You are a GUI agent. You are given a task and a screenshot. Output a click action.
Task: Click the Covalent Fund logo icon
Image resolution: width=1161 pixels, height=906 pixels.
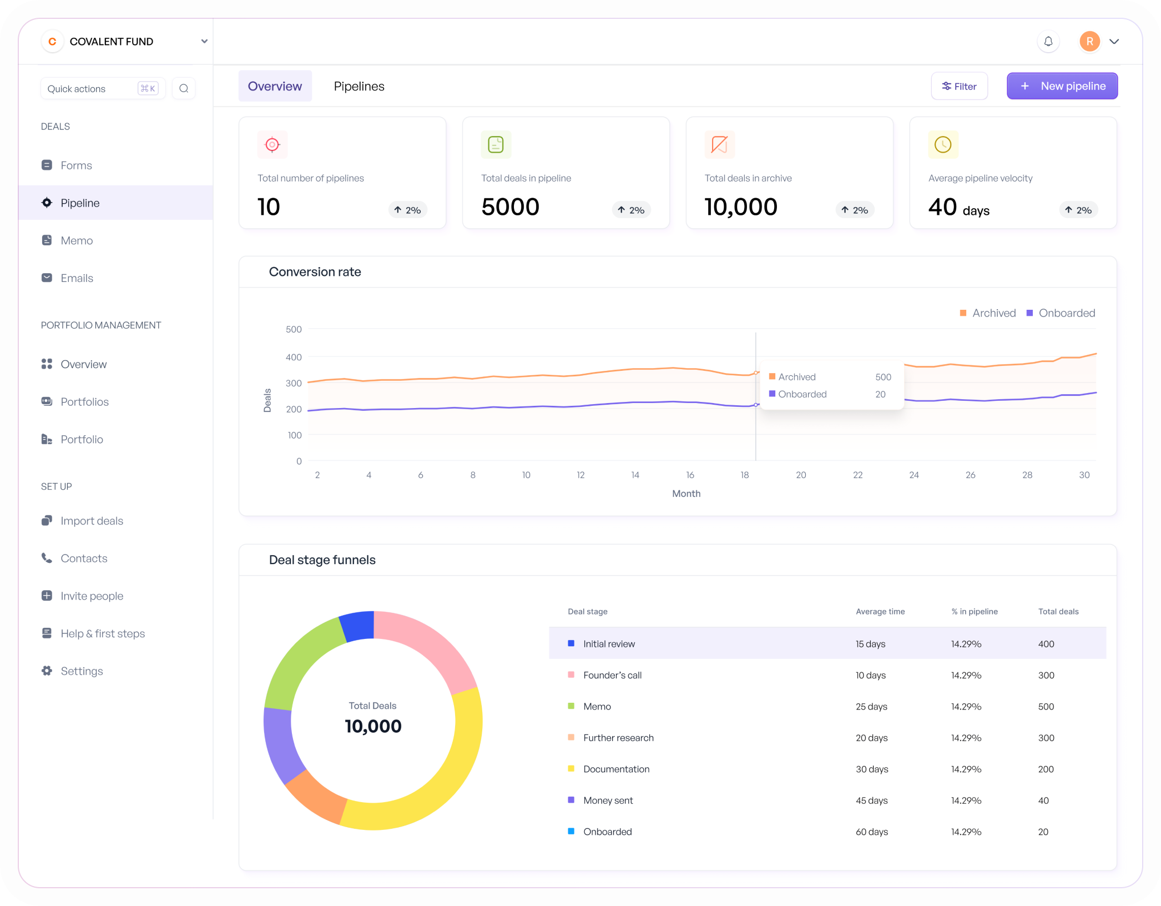click(52, 42)
